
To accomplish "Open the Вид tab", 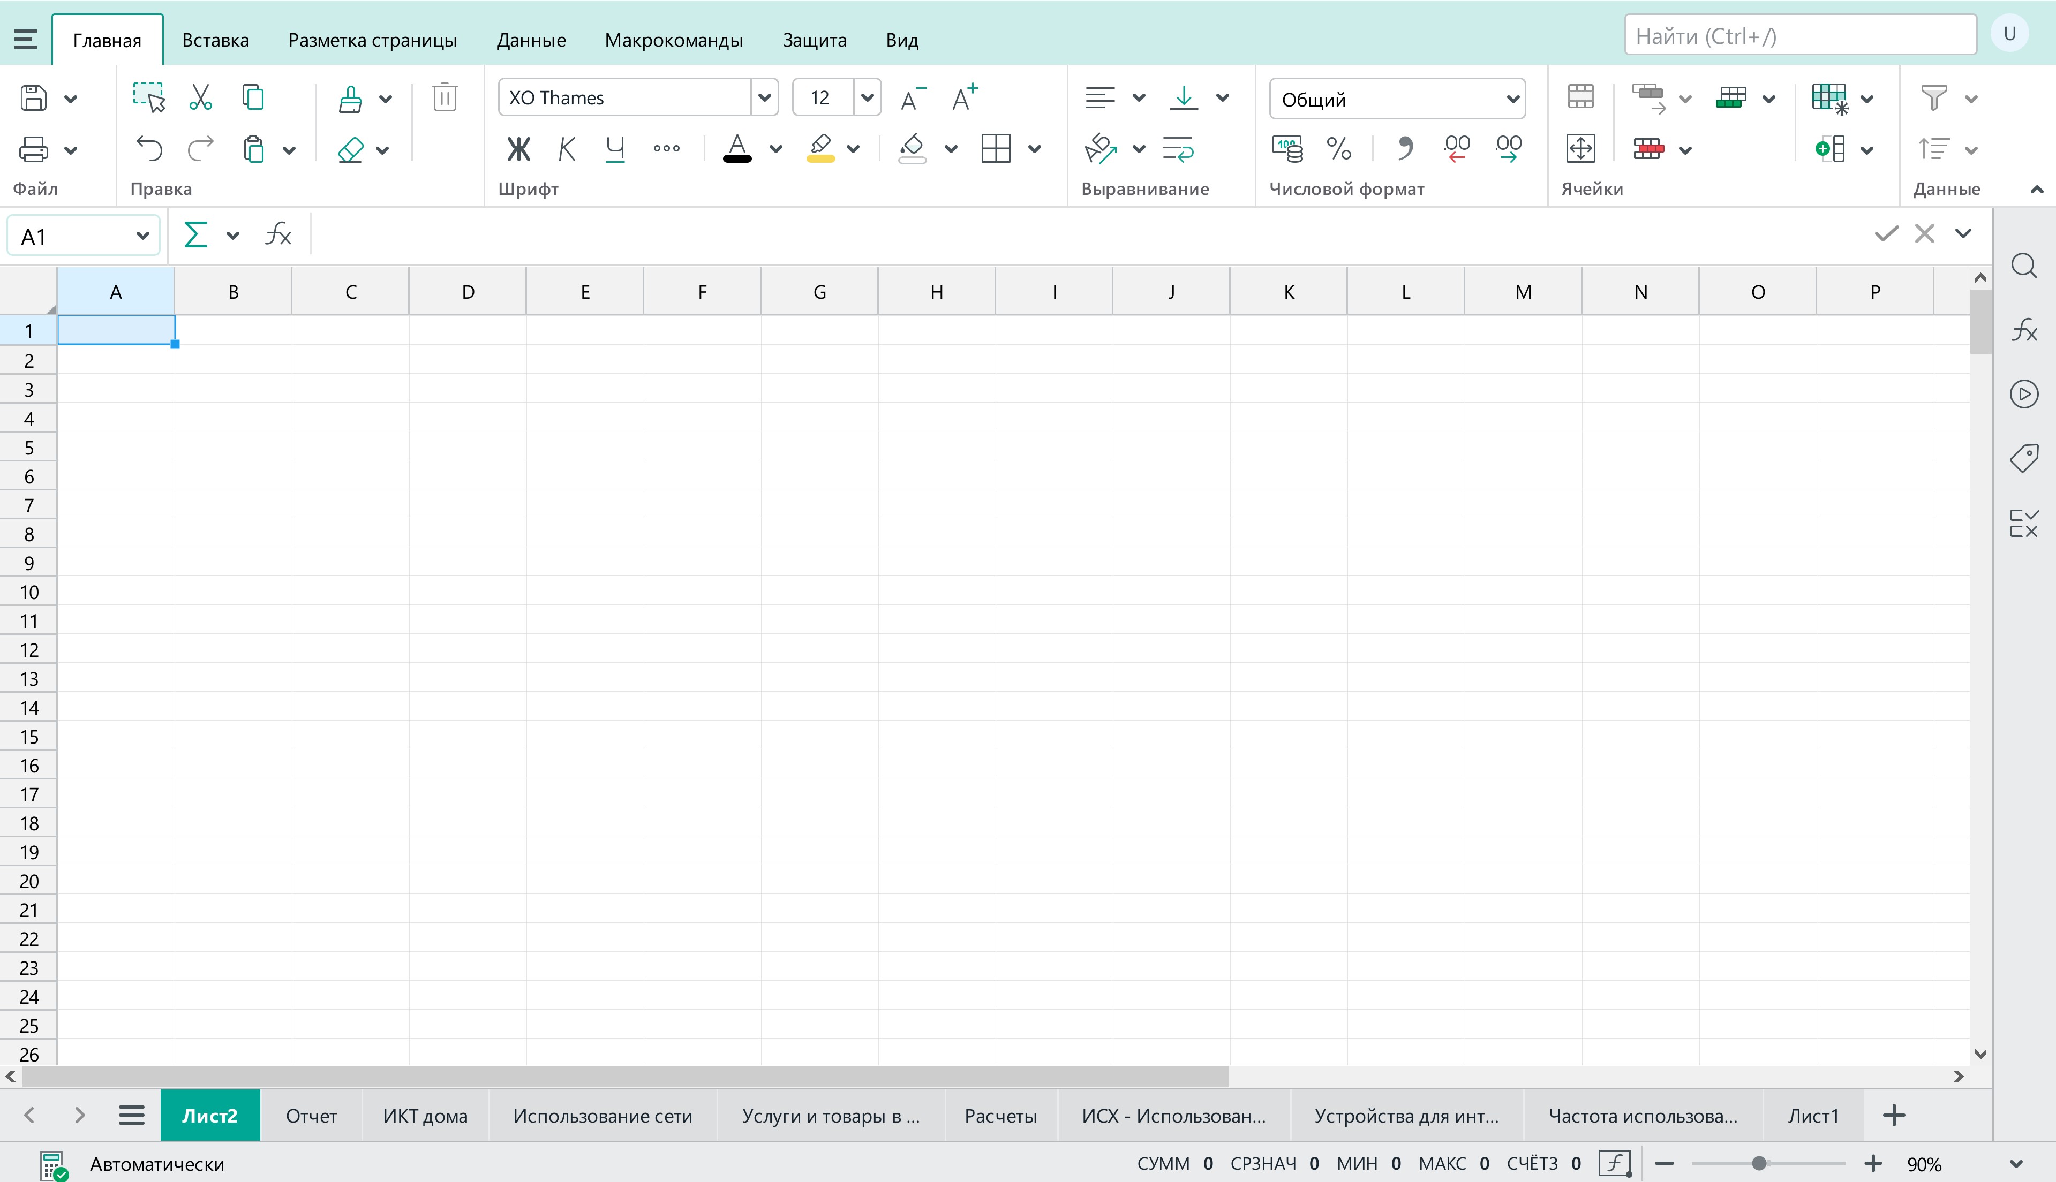I will [x=901, y=40].
